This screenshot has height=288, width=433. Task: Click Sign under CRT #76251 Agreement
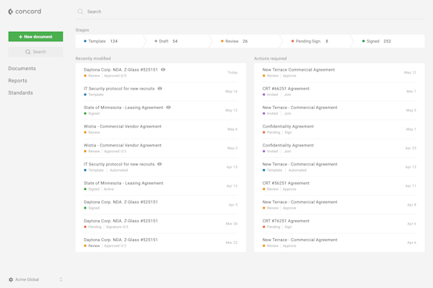click(x=288, y=227)
